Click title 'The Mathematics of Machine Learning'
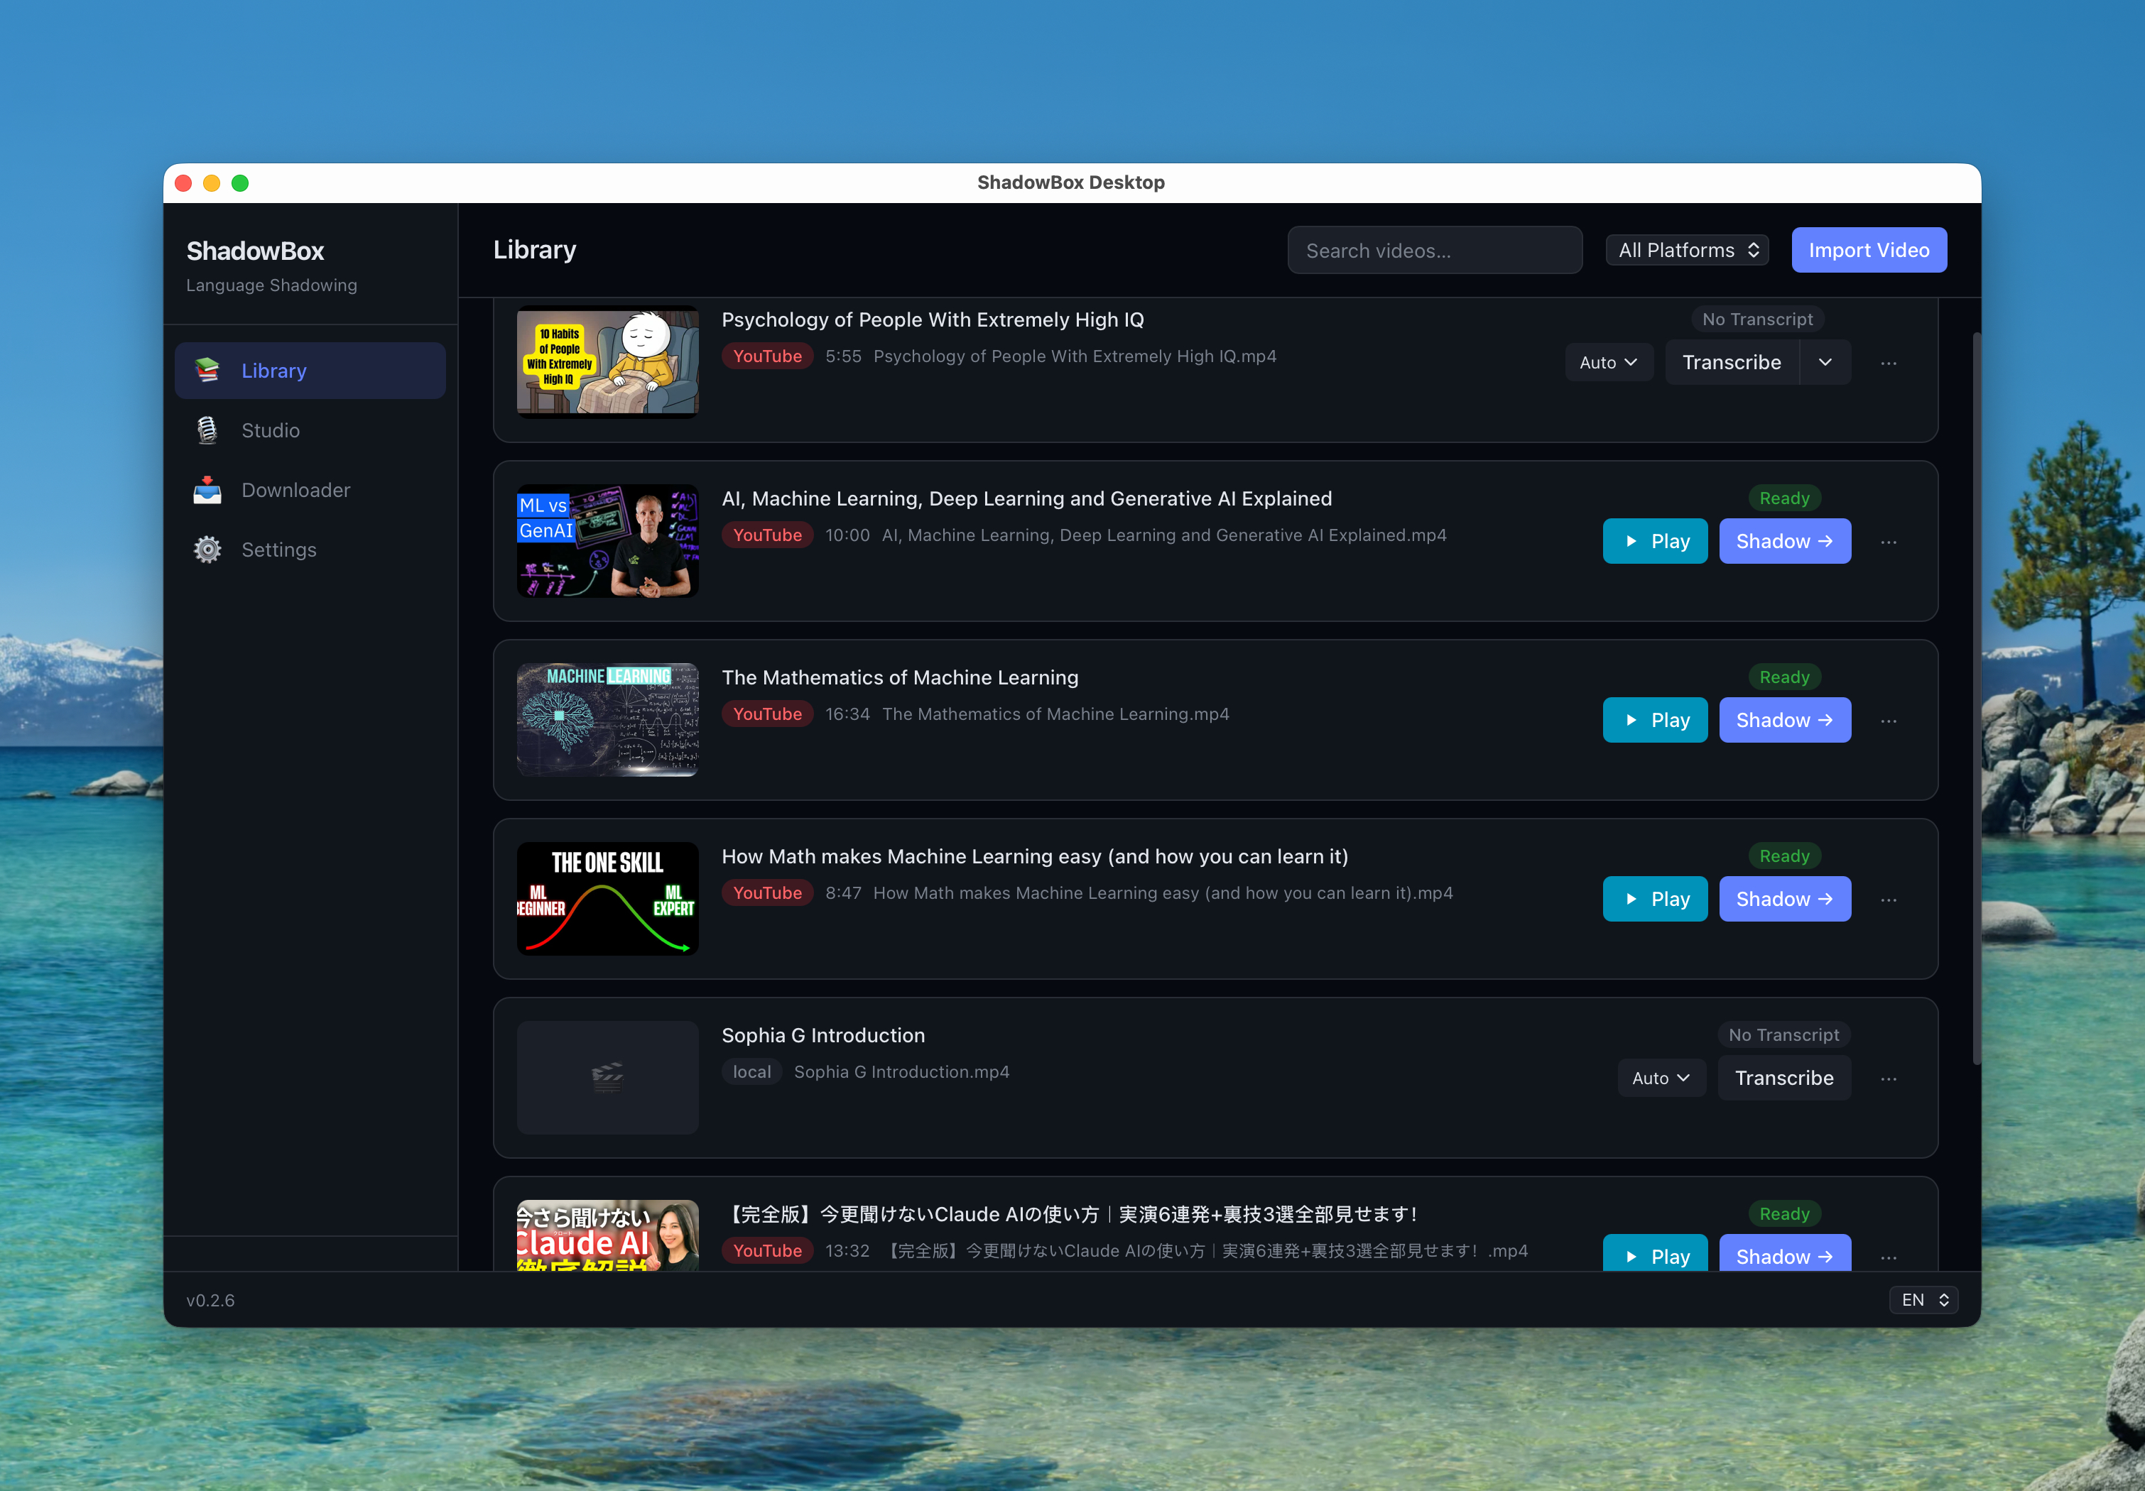 (x=900, y=678)
